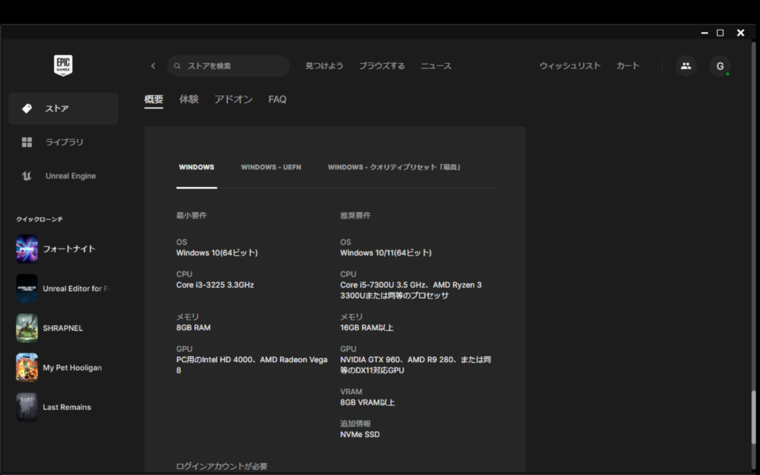This screenshot has width=760, height=475.
Task: Click the 8GB RAM minimum memory text
Action: tap(194, 327)
